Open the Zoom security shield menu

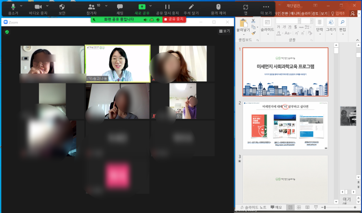62,9
